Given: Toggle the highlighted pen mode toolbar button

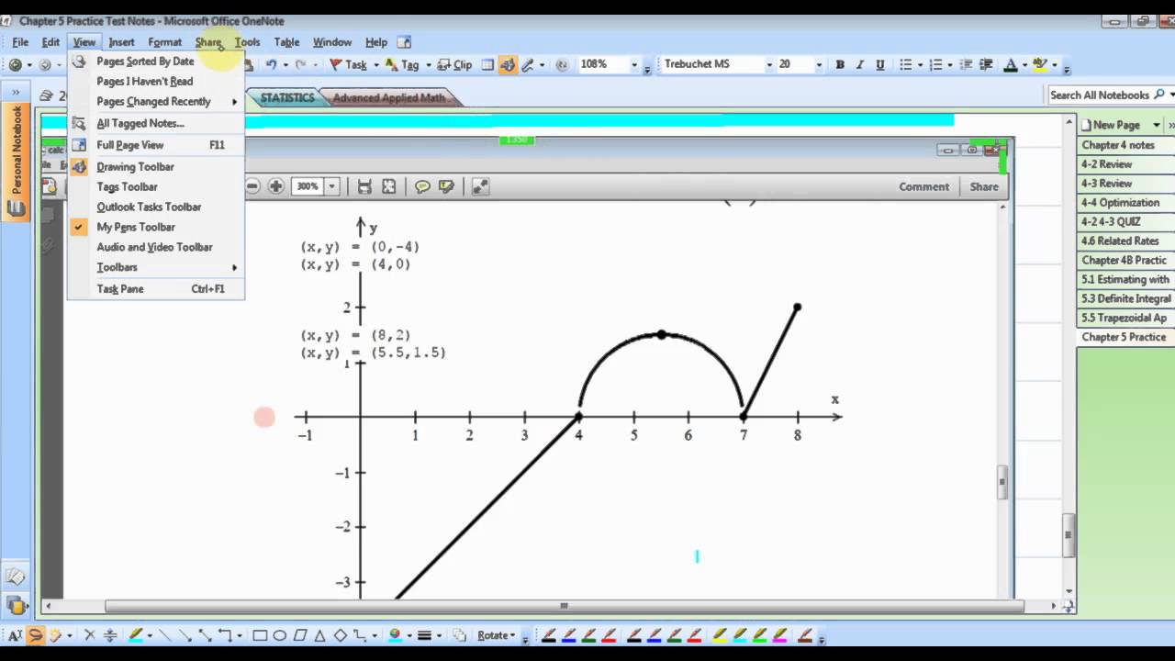Looking at the screenshot, I should (508, 64).
